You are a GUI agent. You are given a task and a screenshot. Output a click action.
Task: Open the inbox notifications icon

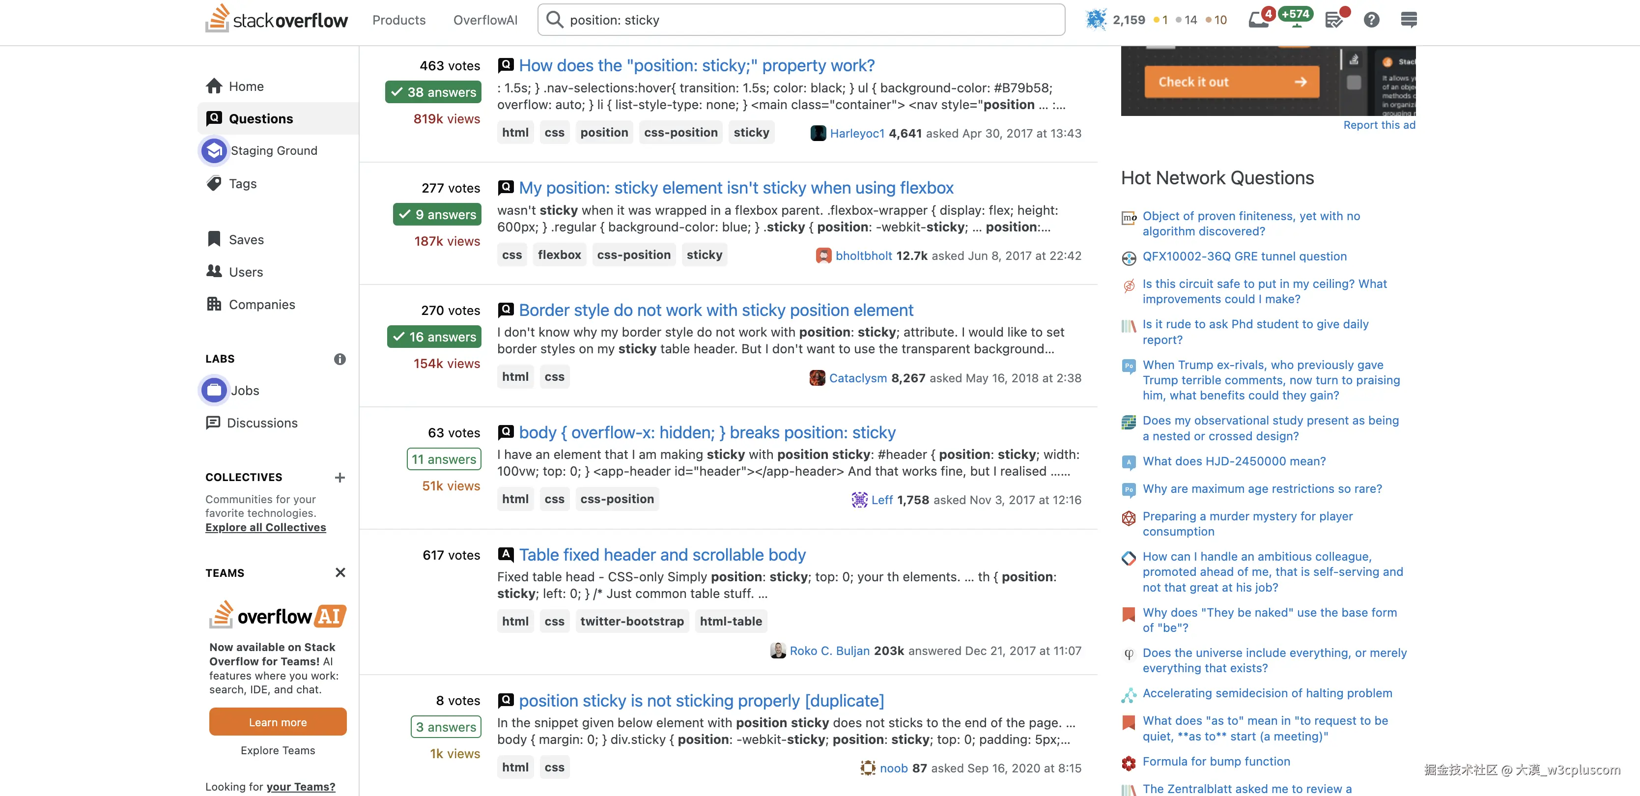(1258, 20)
